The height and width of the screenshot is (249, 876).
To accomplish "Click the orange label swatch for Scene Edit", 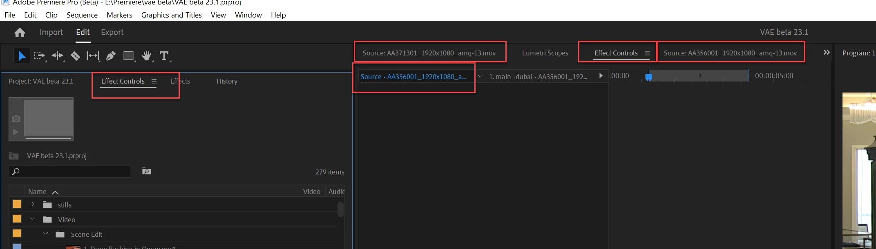I will click(x=17, y=234).
